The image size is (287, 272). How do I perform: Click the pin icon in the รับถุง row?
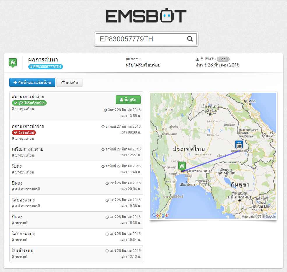pyautogui.click(x=13, y=172)
